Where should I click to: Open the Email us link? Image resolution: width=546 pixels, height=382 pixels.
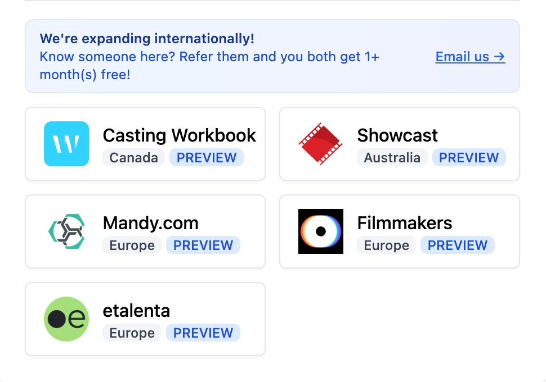470,57
